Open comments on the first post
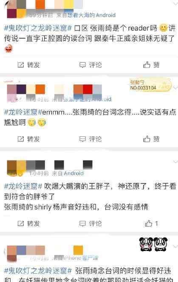This screenshot has width=178, height=282. click(90, 65)
